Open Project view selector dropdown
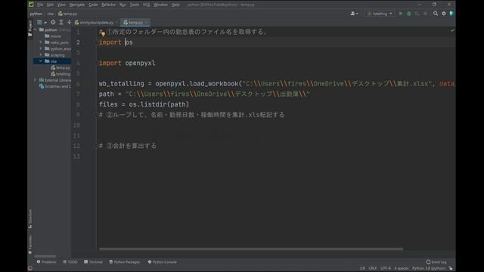Screen dimensions: 484x272 click(x=42, y=22)
